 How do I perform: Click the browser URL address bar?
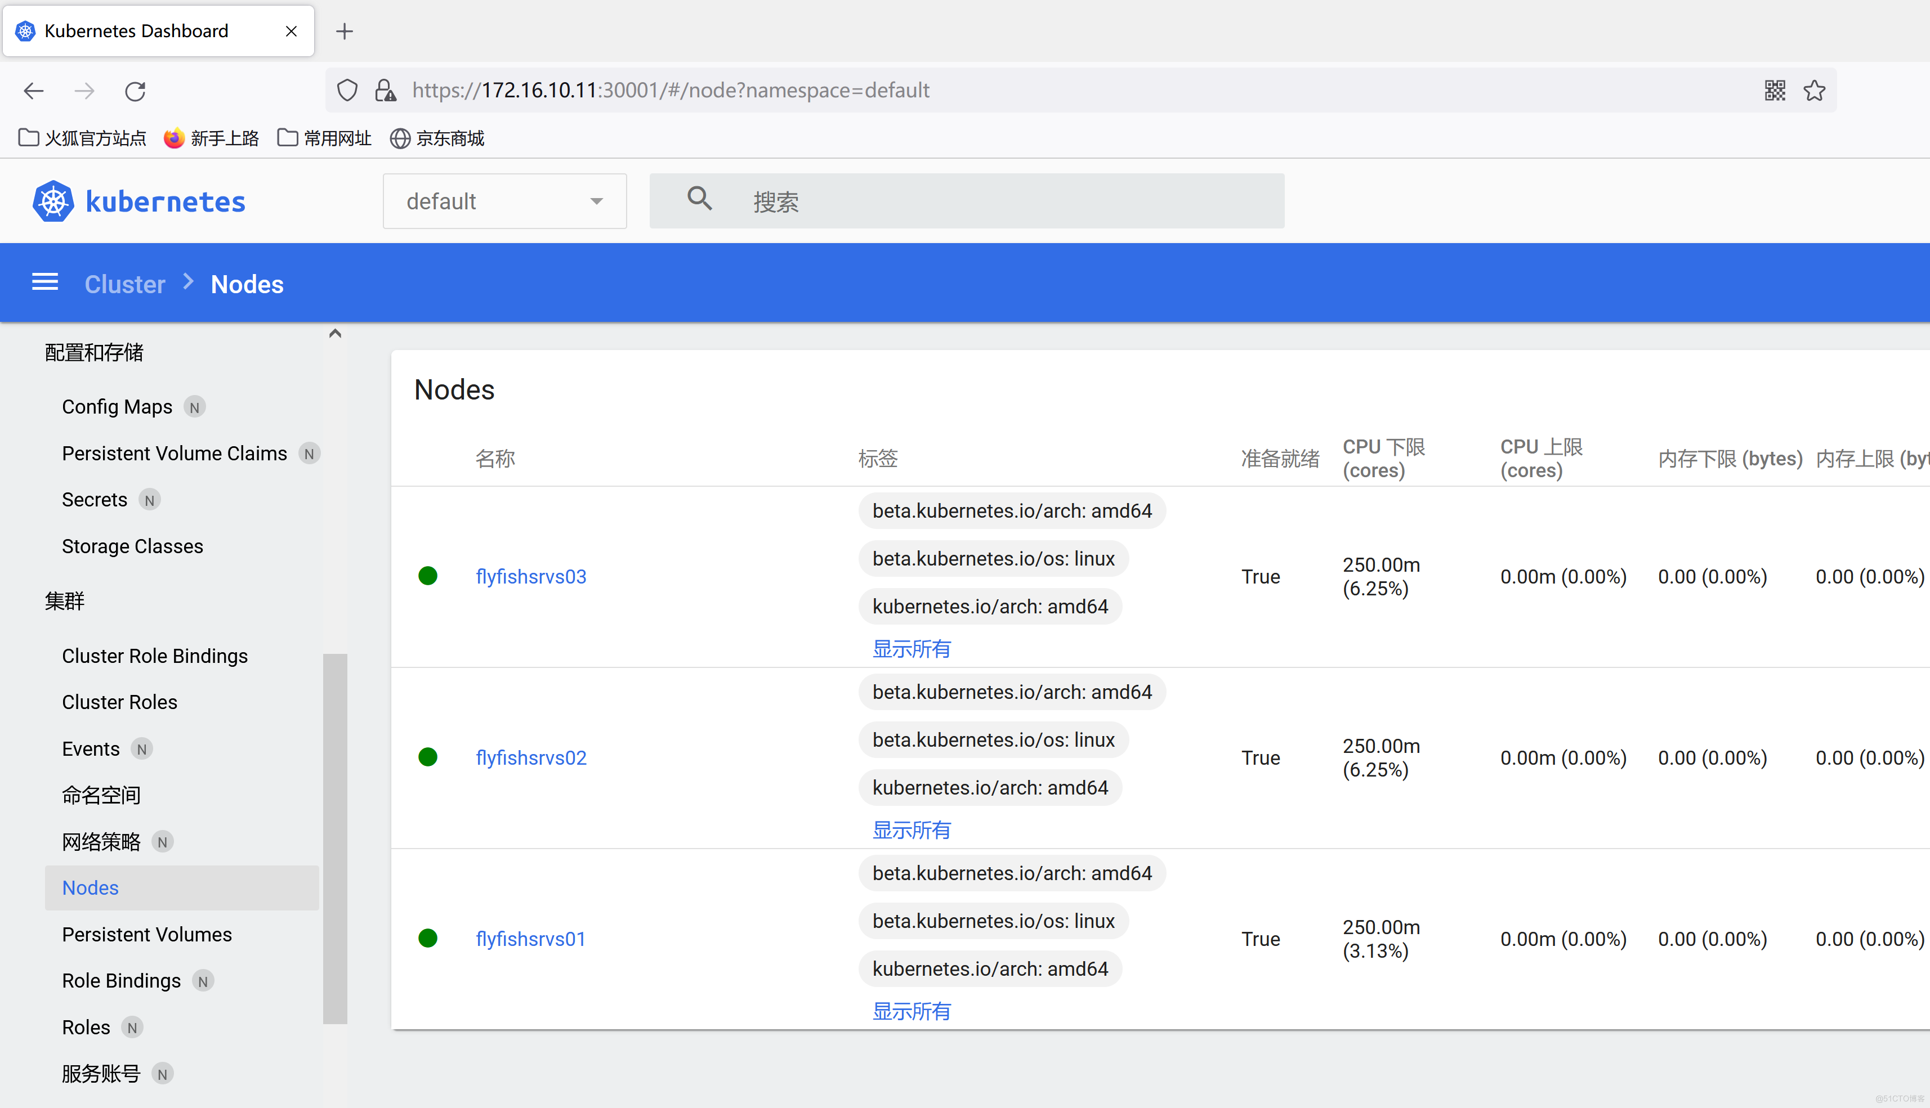(1081, 91)
